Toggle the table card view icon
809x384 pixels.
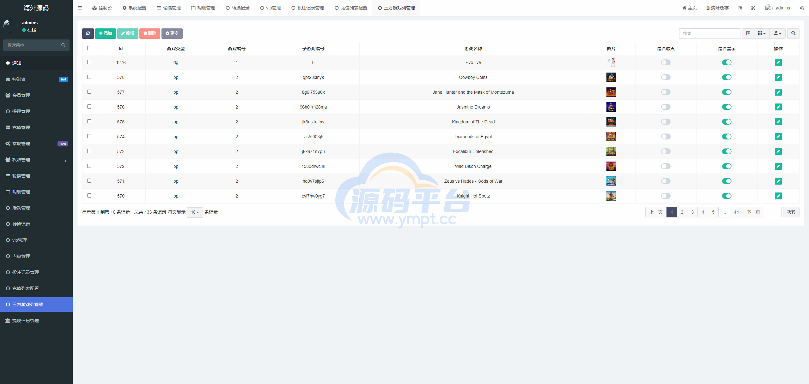[x=748, y=33]
